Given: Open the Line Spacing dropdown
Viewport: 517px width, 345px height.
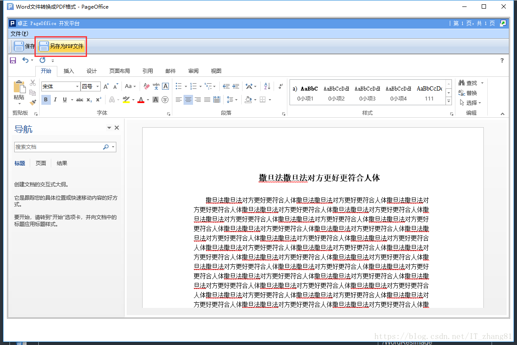Looking at the screenshot, I should [x=232, y=100].
